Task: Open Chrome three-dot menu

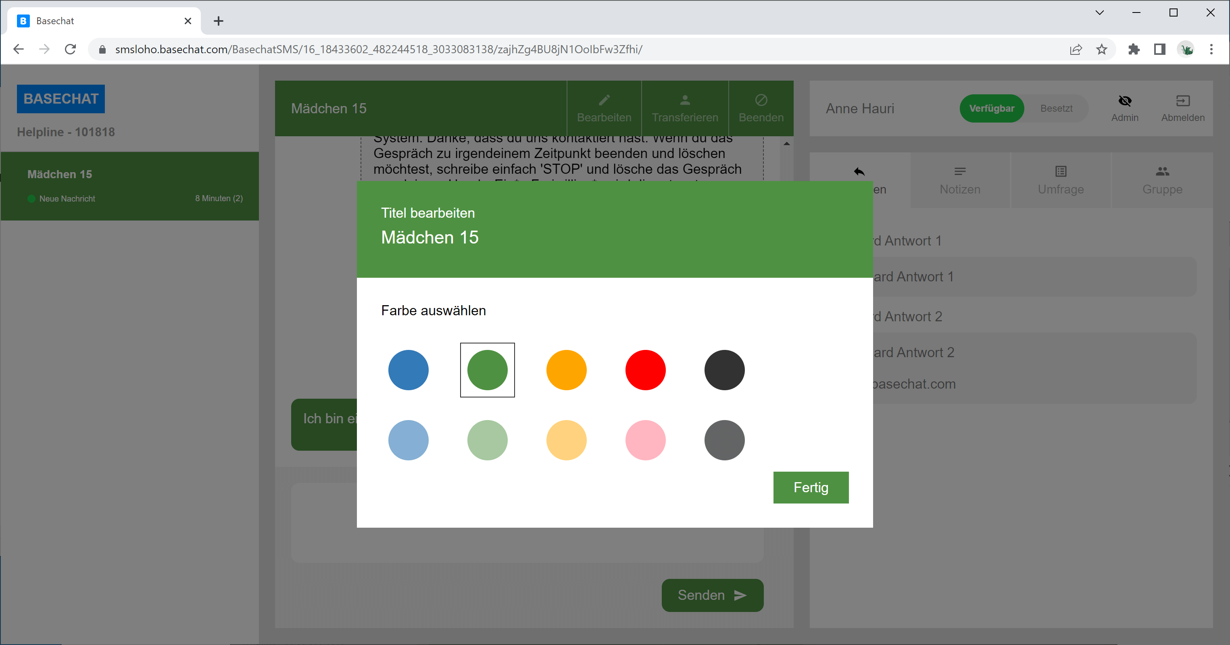Action: tap(1211, 49)
